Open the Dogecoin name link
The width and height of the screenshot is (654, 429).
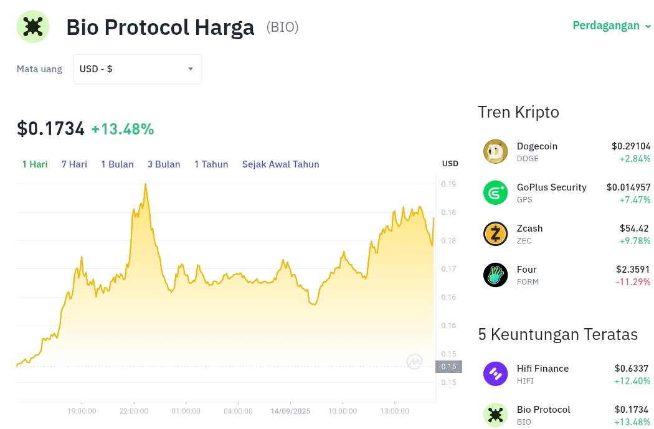pos(537,146)
